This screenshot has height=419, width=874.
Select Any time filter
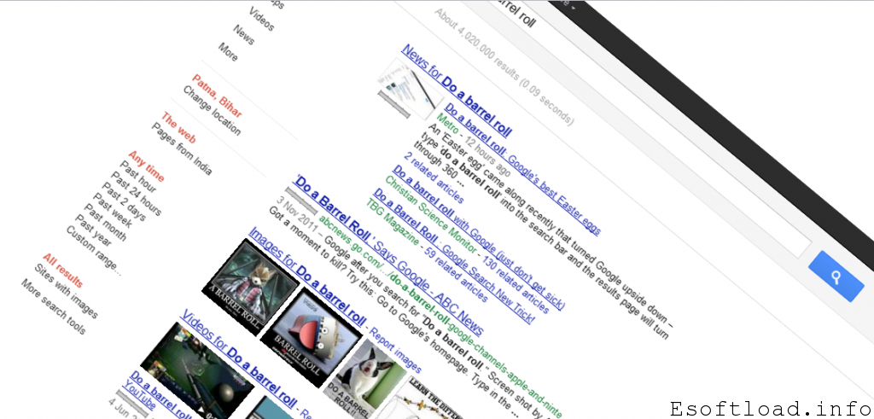(x=147, y=166)
